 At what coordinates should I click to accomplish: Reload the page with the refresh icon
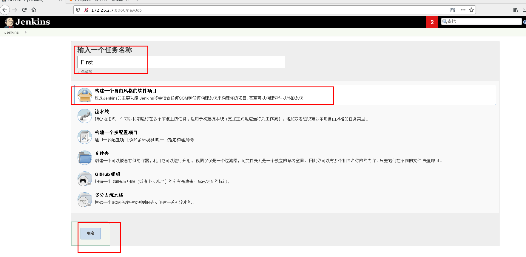(x=24, y=10)
